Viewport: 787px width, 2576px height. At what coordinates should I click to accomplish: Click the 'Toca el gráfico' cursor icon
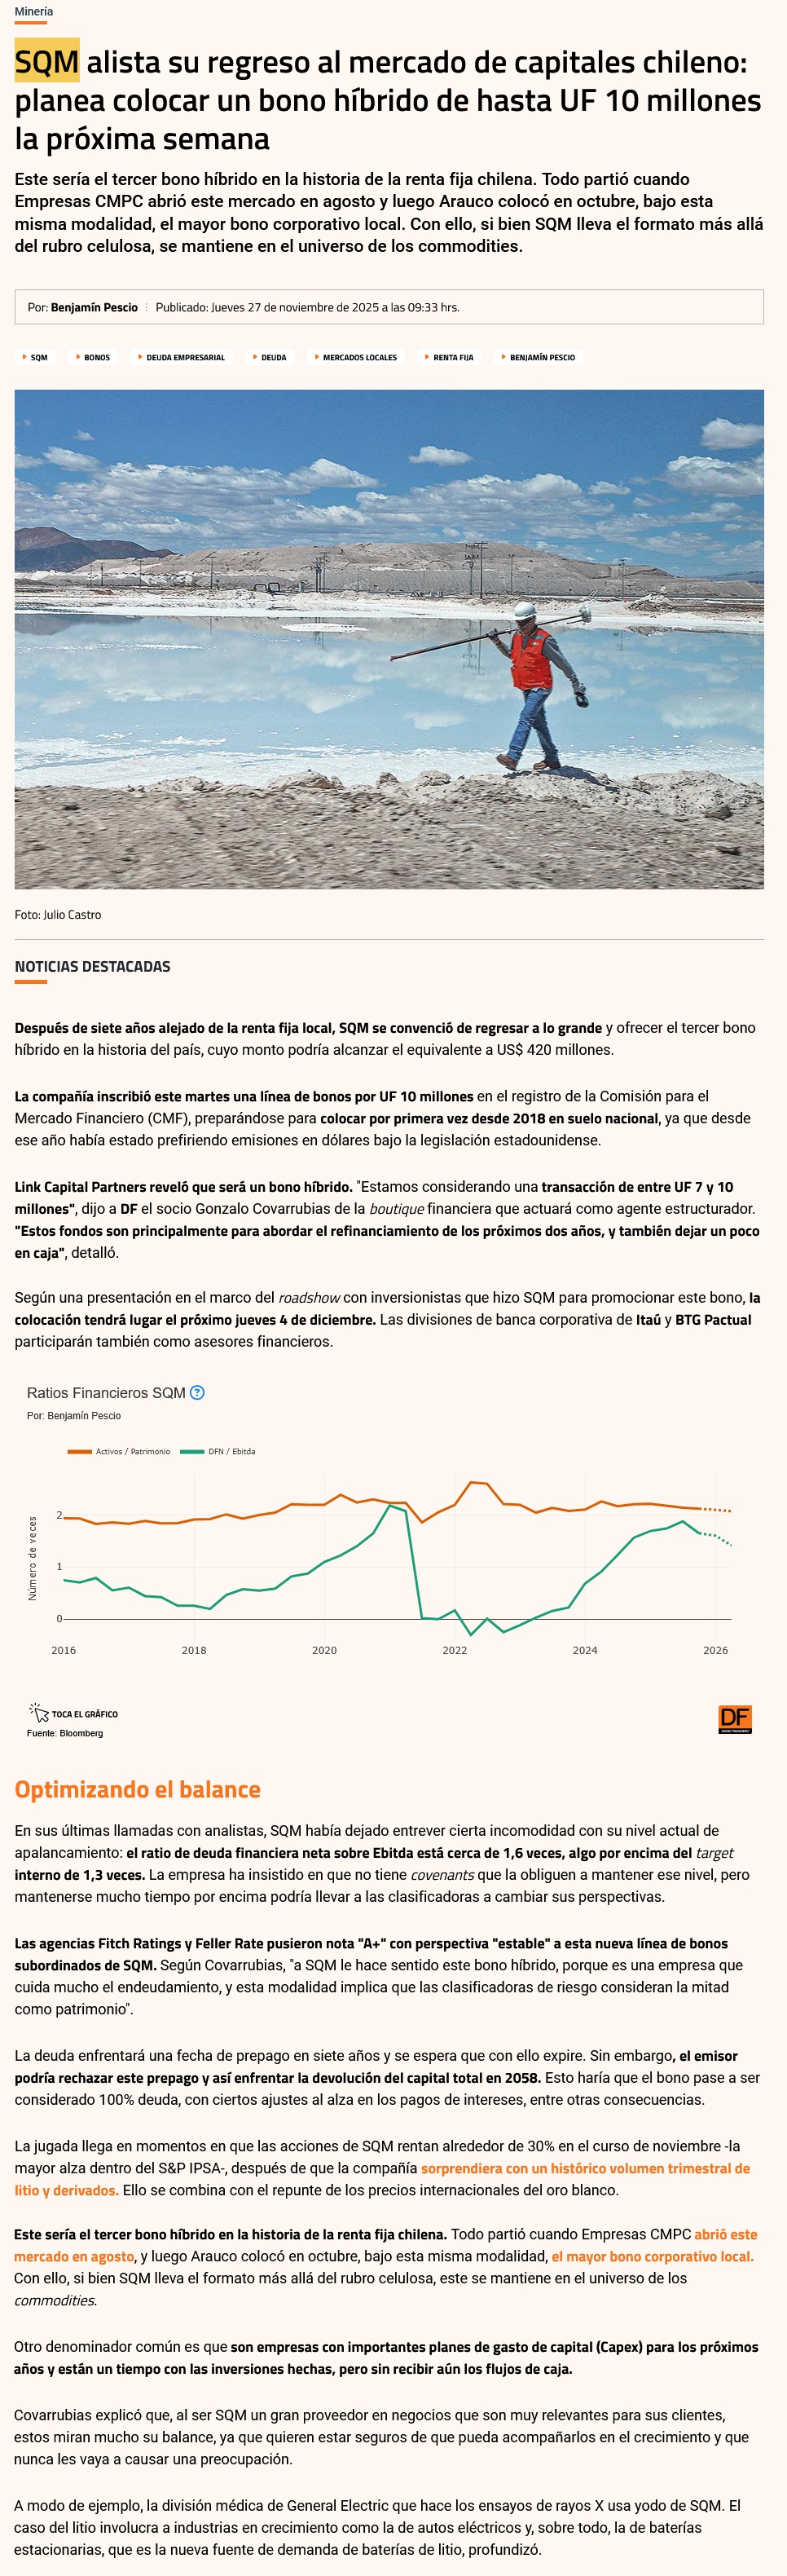coord(39,1713)
